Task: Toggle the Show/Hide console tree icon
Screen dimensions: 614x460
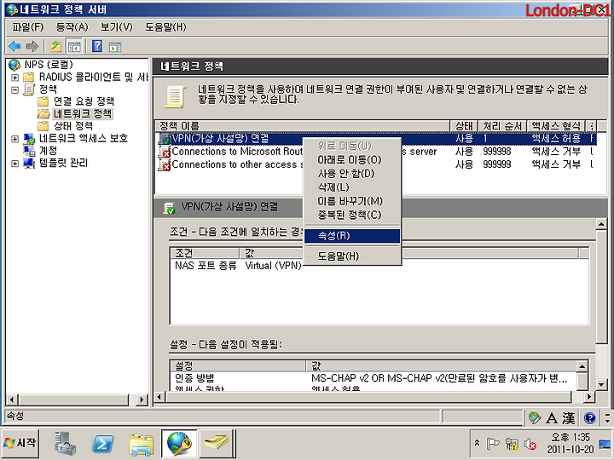Action: tap(73, 47)
